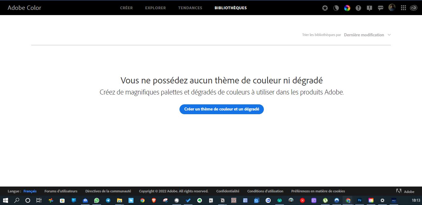Open Forums d'utilisateurs link

pyautogui.click(x=61, y=191)
